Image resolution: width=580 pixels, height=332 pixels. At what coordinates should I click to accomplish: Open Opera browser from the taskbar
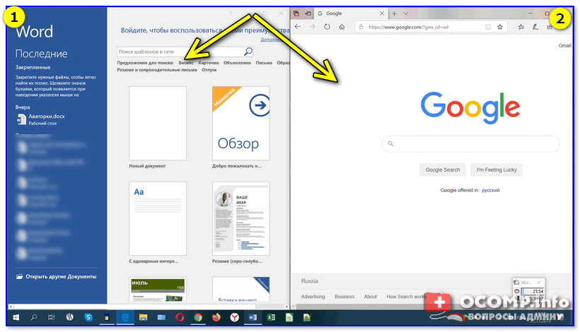180,317
